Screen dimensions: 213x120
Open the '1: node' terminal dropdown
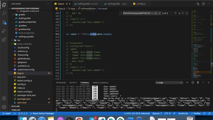(169, 83)
